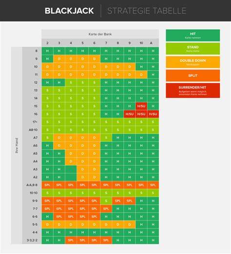This screenshot has width=231, height=254.
Task: Click the green HIT legend box
Action: point(193,35)
